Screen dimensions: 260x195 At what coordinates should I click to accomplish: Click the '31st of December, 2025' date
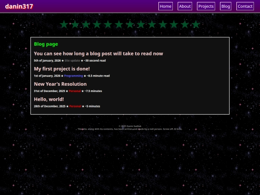click(x=50, y=91)
